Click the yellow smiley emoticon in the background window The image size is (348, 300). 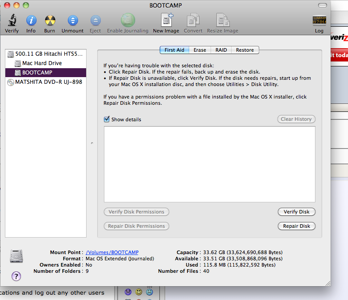[139, 292]
